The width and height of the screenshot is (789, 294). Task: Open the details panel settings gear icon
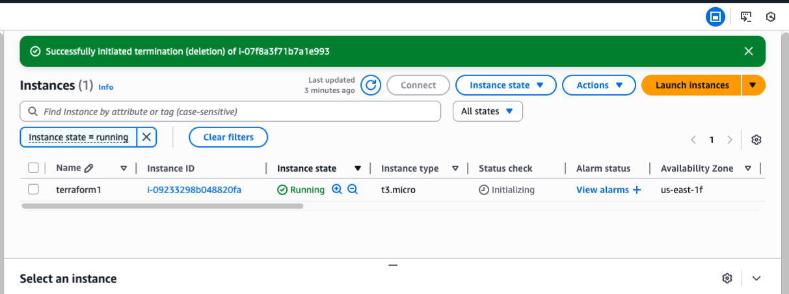[x=727, y=278]
